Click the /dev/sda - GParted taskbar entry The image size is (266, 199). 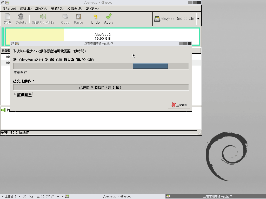click(x=117, y=196)
